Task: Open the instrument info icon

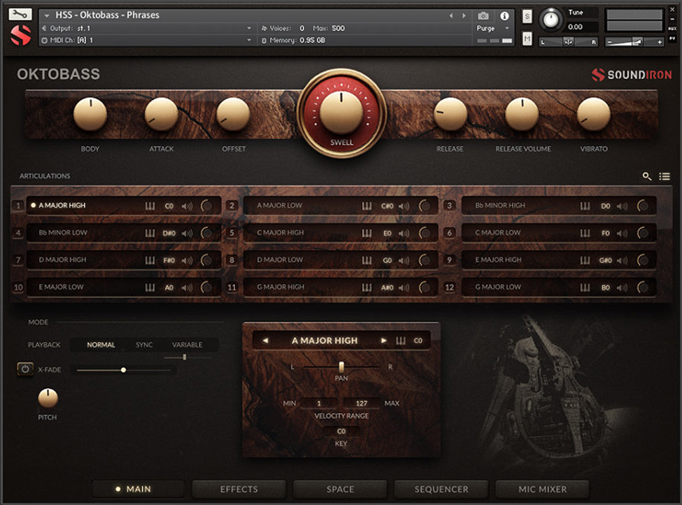Action: tap(504, 15)
